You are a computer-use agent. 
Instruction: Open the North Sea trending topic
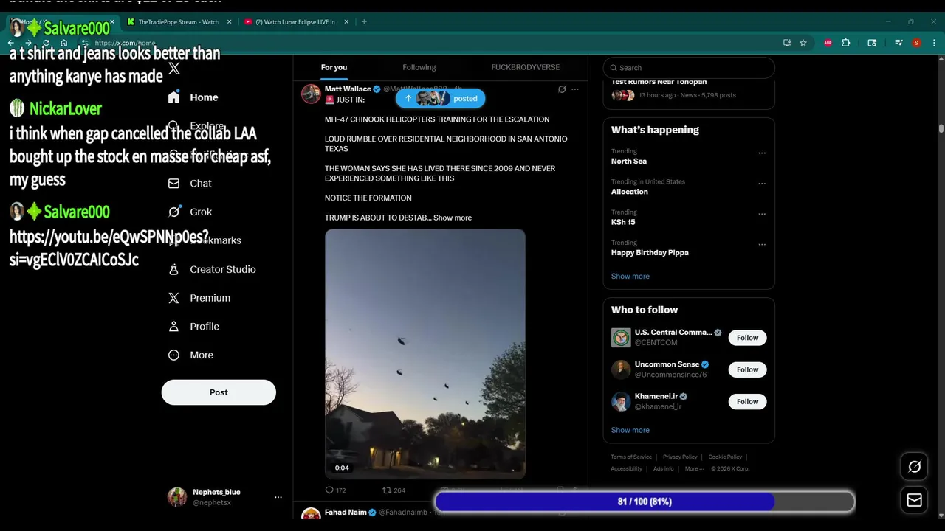(629, 161)
